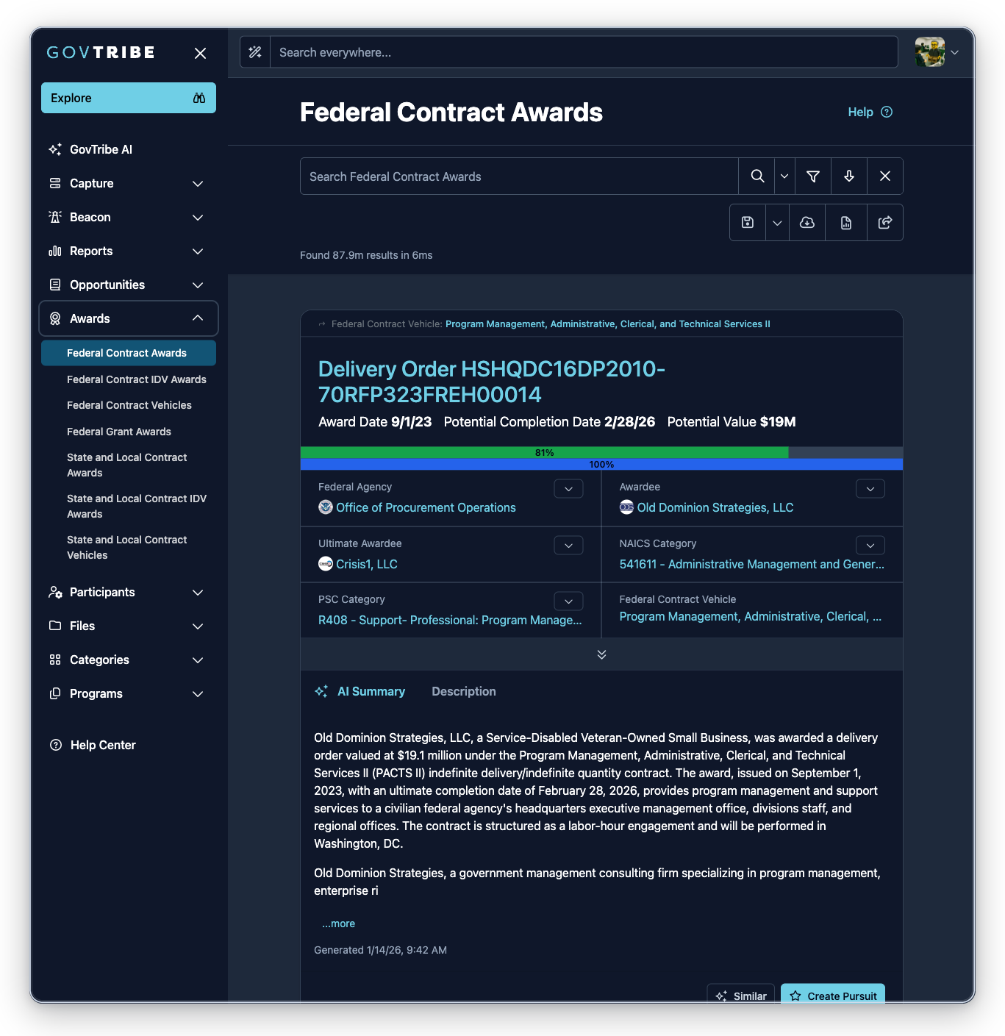This screenshot has width=1005, height=1036.
Task: Open Old Dominion Strategies, LLC link
Action: point(715,507)
